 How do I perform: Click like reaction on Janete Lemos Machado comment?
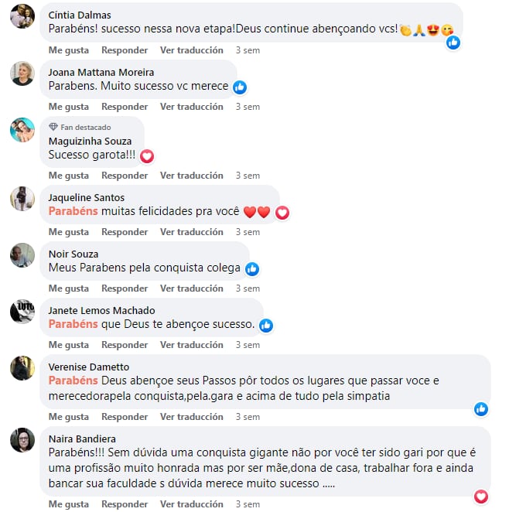[266, 326]
